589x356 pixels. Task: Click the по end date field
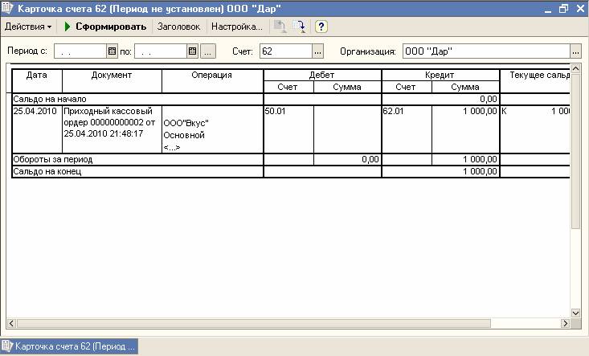(x=161, y=51)
